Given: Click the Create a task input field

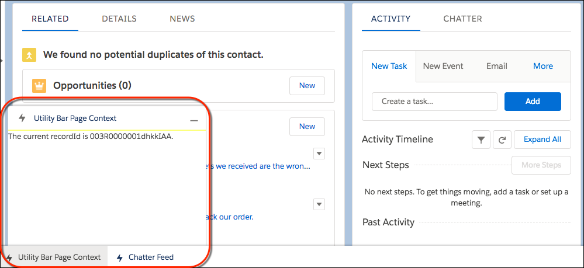Looking at the screenshot, I should 434,101.
